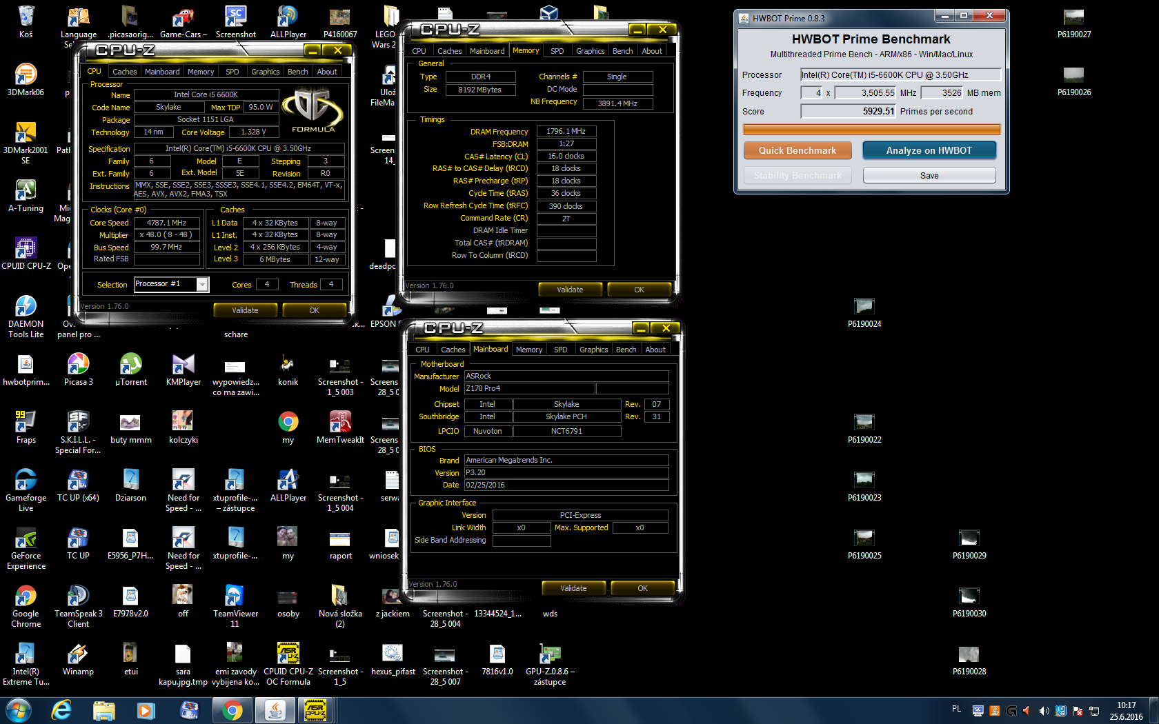Open the Google Chrome desktop icon
The width and height of the screenshot is (1159, 724).
coord(26,606)
